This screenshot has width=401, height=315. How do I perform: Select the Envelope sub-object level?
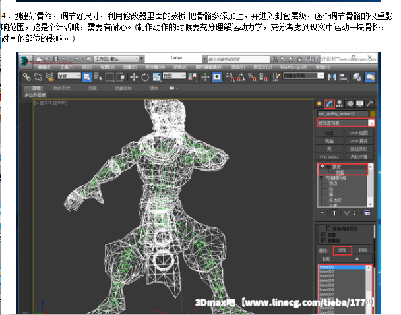pos(340,172)
